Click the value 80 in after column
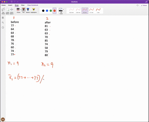Viewport: 149px width, 122px height. click(46, 55)
